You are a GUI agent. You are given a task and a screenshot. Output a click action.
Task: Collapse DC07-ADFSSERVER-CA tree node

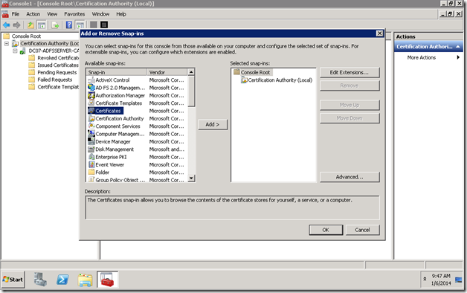pos(15,51)
